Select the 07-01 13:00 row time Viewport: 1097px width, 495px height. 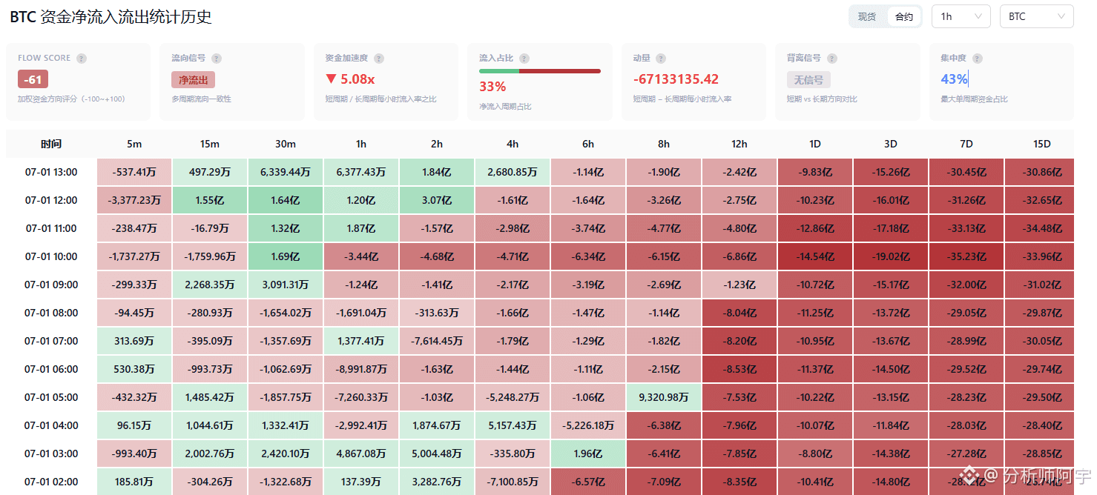click(51, 172)
